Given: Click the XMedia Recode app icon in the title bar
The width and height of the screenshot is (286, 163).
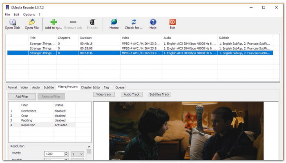Looking at the screenshot, I should click(7, 7).
